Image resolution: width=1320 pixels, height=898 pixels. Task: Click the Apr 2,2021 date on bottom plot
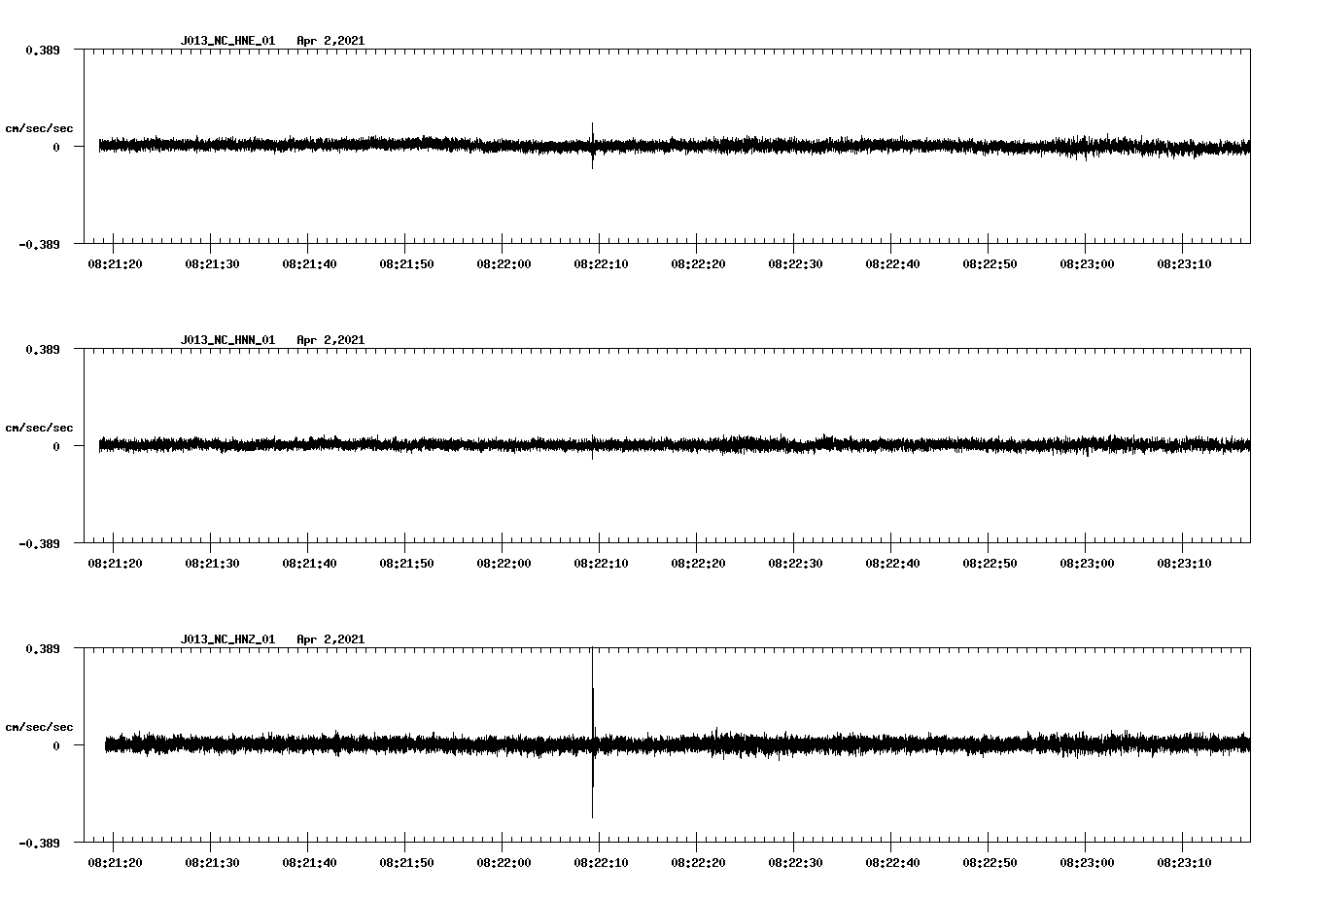(331, 639)
